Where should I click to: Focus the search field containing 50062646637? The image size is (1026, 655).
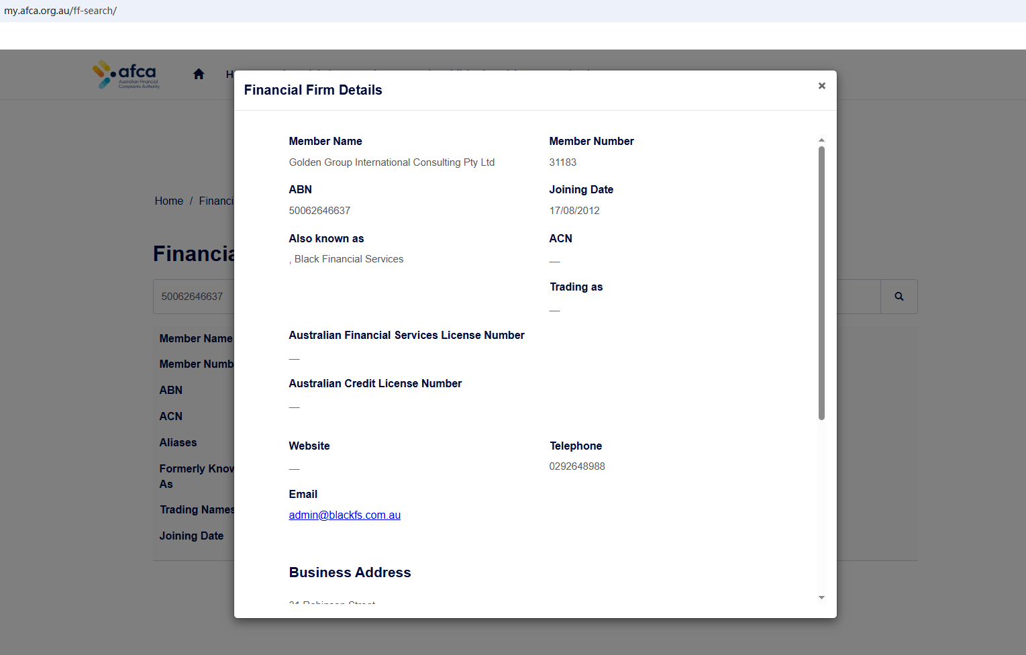point(193,297)
